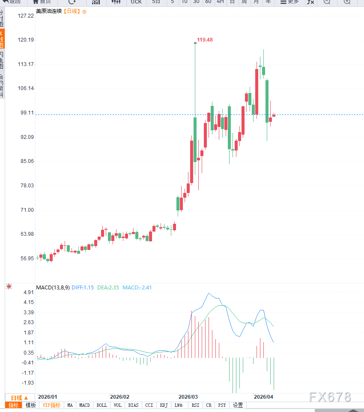
Task: Switch to the 闪电图 side tab
Action: (x=2, y=60)
